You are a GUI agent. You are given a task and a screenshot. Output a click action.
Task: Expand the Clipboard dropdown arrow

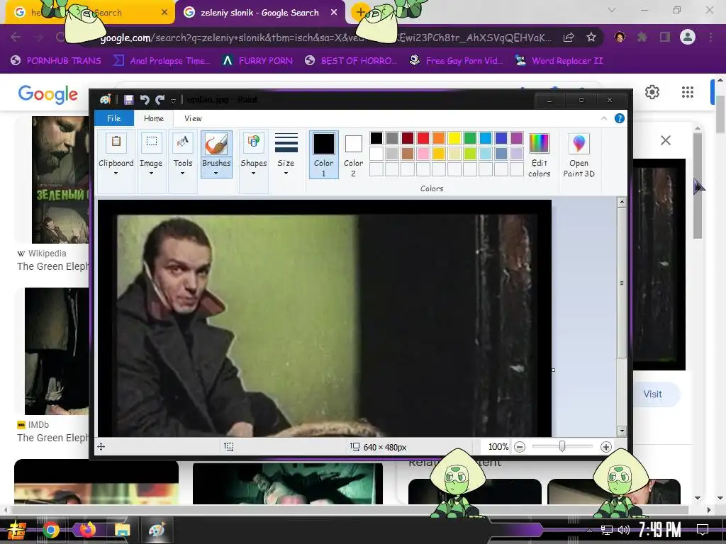point(116,174)
